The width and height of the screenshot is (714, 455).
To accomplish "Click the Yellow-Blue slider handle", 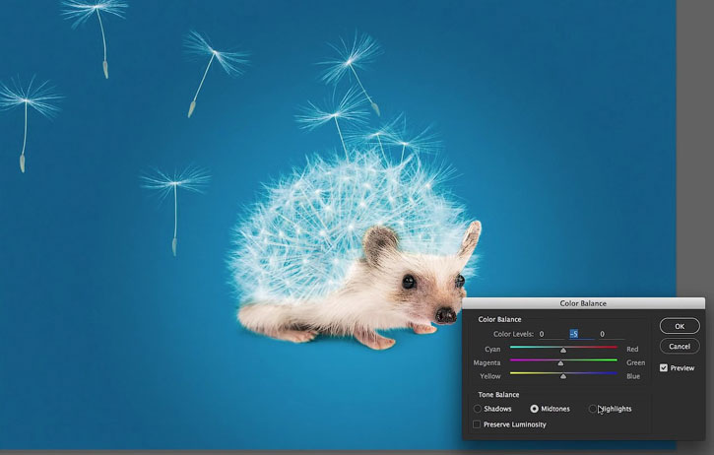I will pos(563,376).
